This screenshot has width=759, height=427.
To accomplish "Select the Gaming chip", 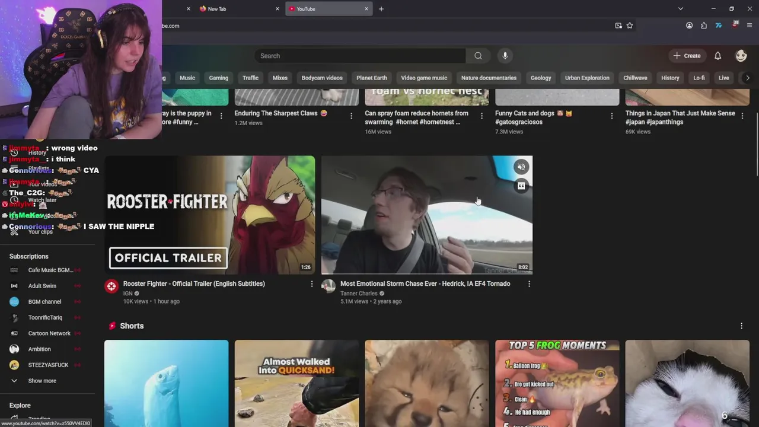I will pos(218,78).
